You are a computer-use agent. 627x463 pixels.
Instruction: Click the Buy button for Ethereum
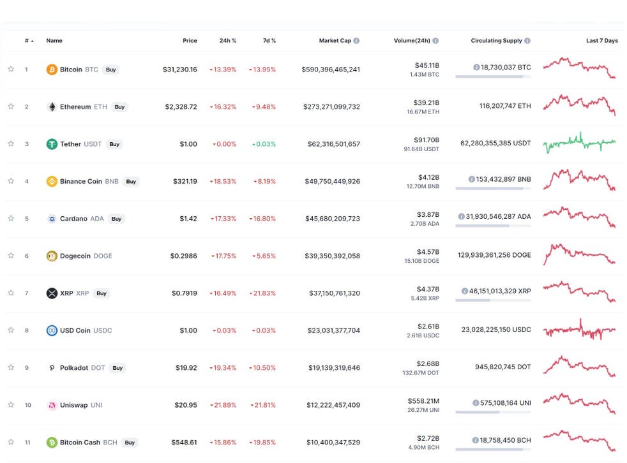coord(119,107)
